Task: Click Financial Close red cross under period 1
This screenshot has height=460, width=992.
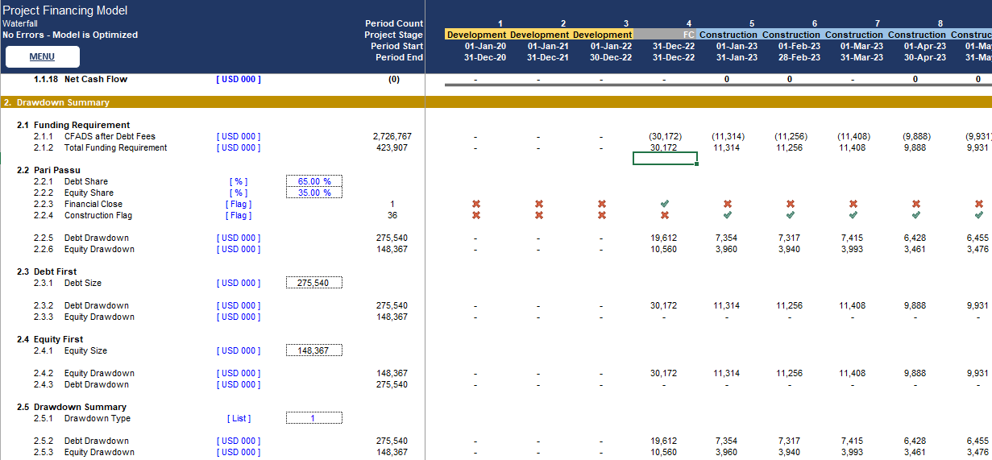Action: [476, 205]
